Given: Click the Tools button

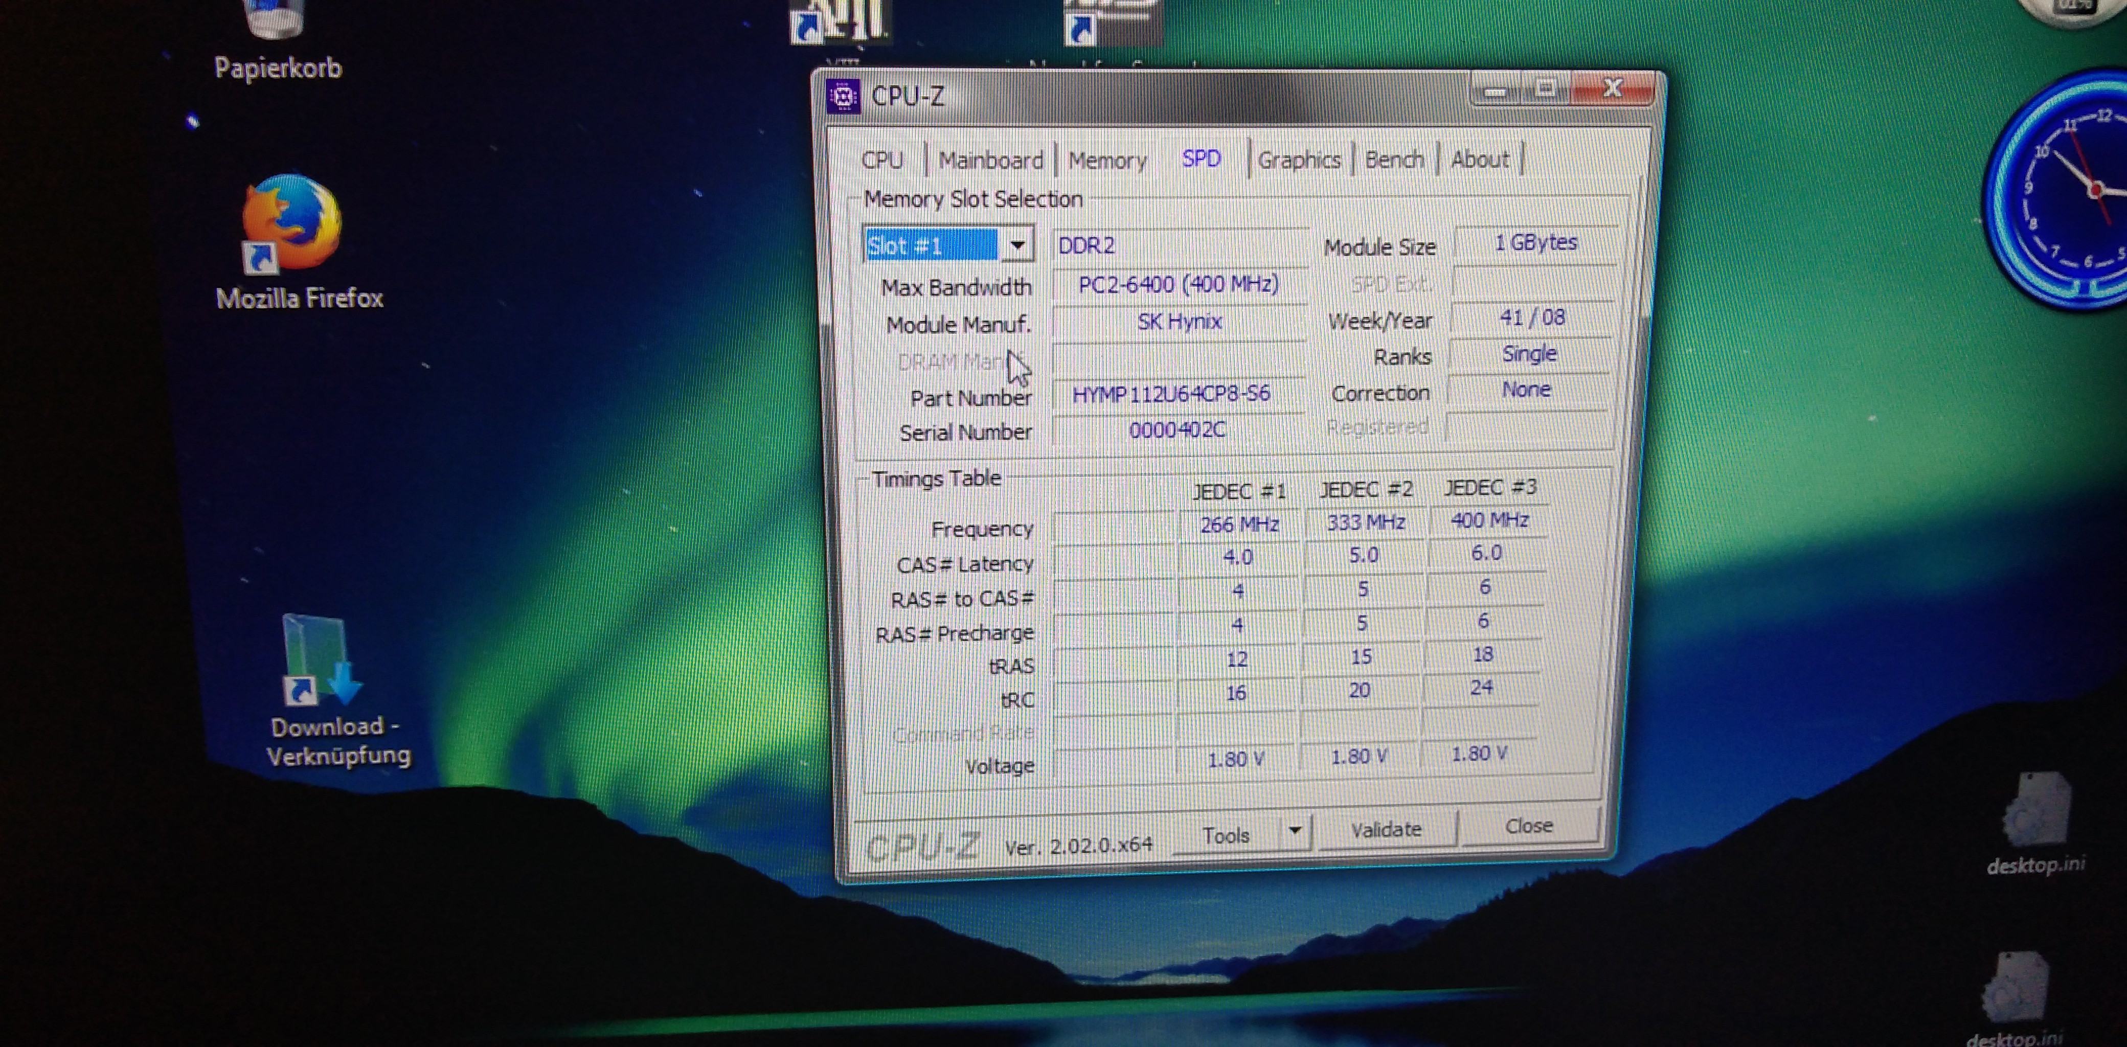Looking at the screenshot, I should tap(1226, 835).
